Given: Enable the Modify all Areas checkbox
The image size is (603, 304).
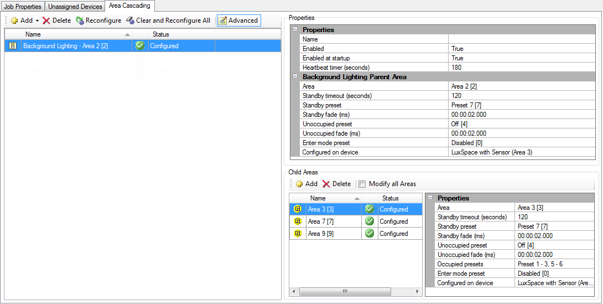Looking at the screenshot, I should (362, 184).
